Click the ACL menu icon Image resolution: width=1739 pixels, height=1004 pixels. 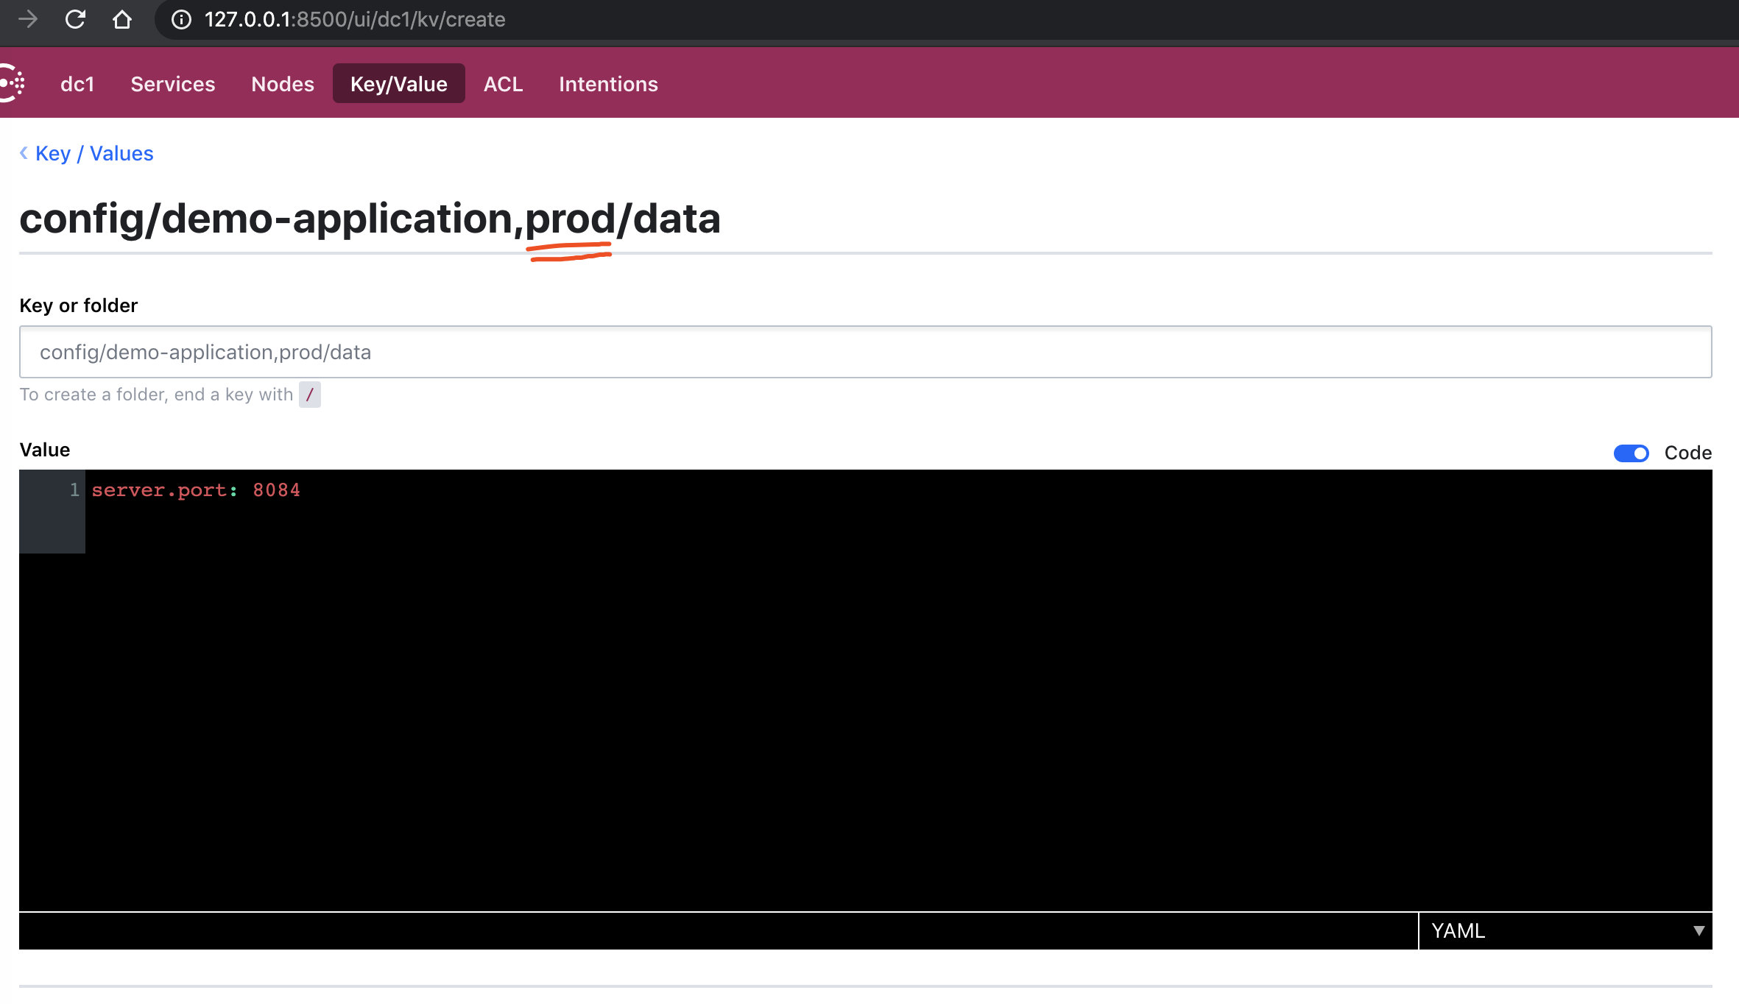point(503,82)
